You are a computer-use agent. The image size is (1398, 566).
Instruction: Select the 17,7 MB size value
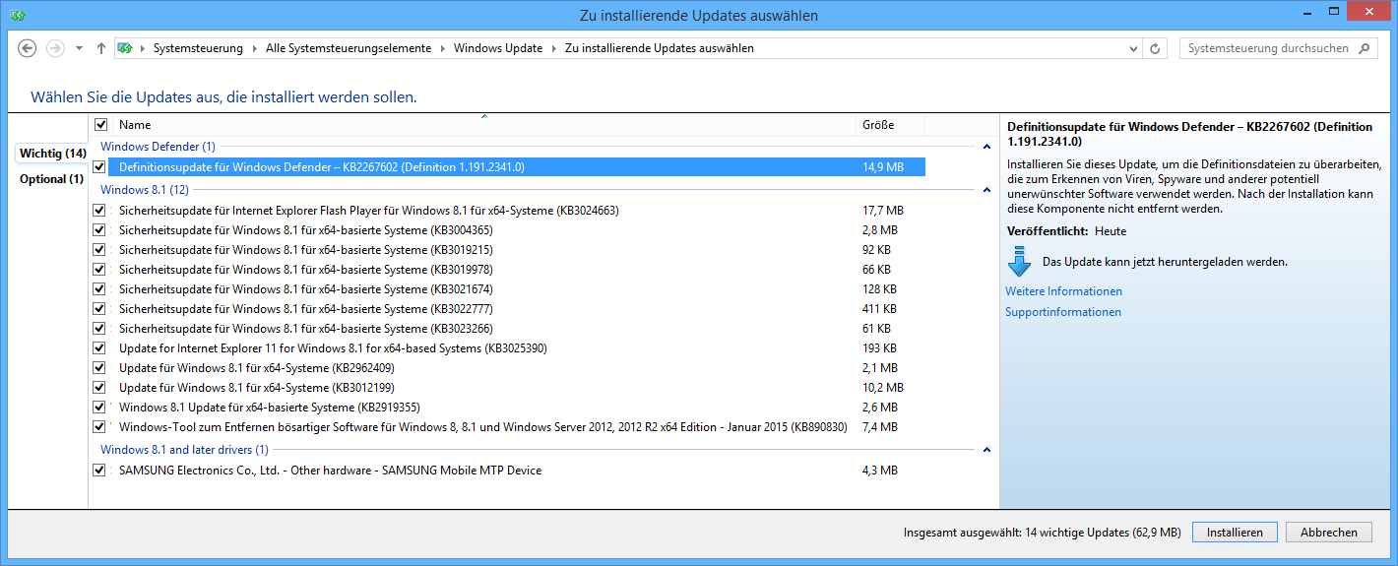point(883,211)
